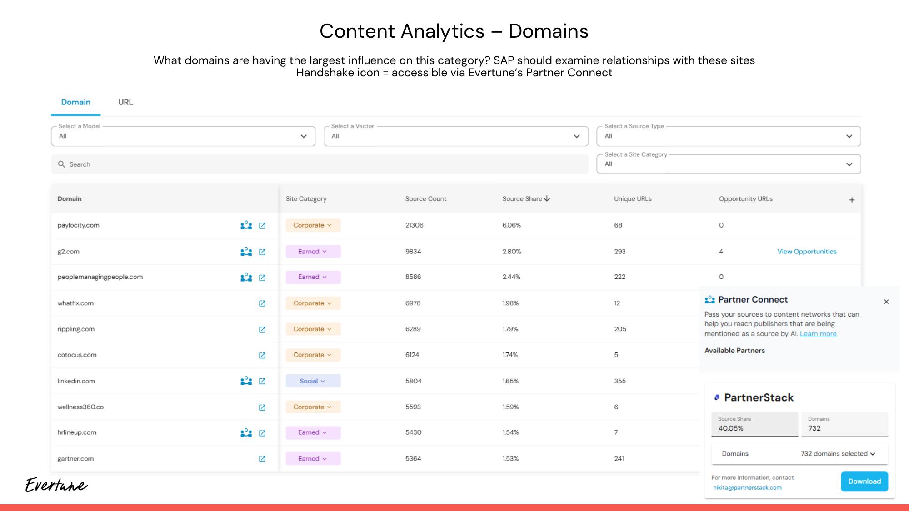Click the handshake icon next to paylocity.com
909x511 pixels.
245,225
